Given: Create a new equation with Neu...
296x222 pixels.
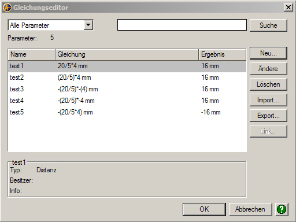Looking at the screenshot, I should tap(268, 53).
